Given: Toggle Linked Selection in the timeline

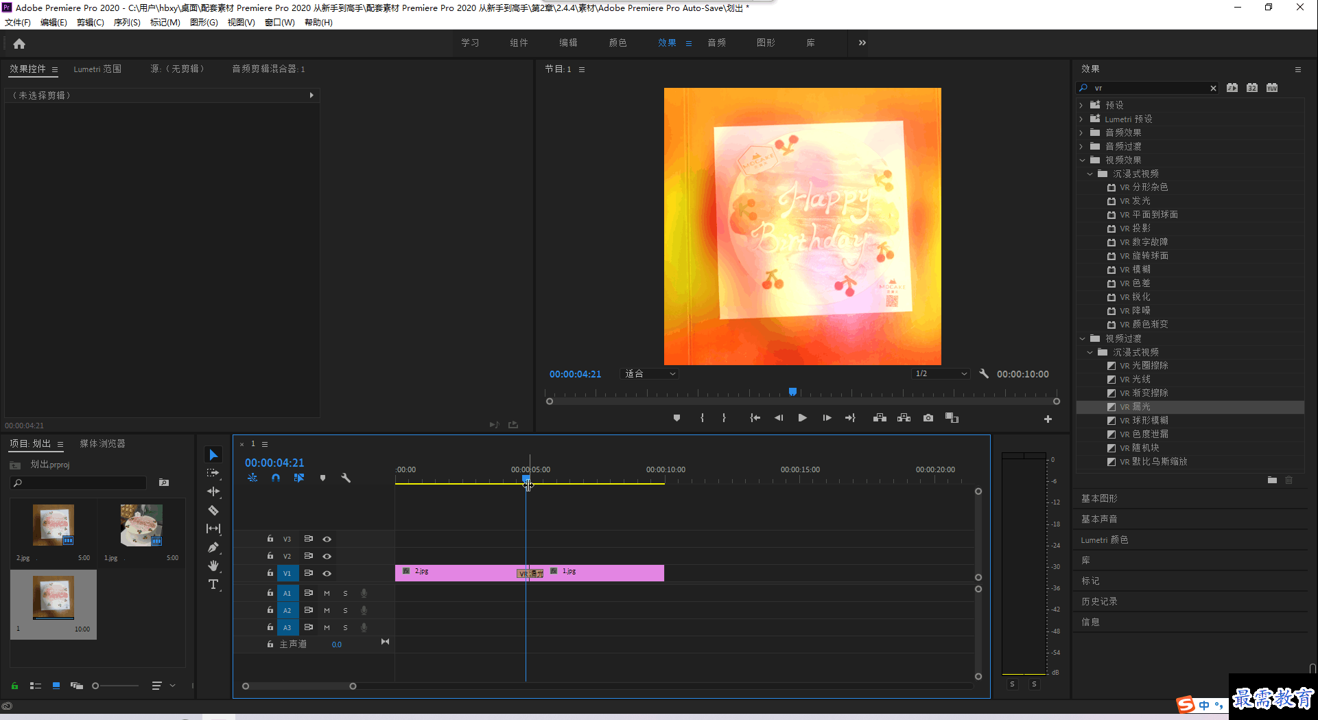Looking at the screenshot, I should tap(299, 478).
